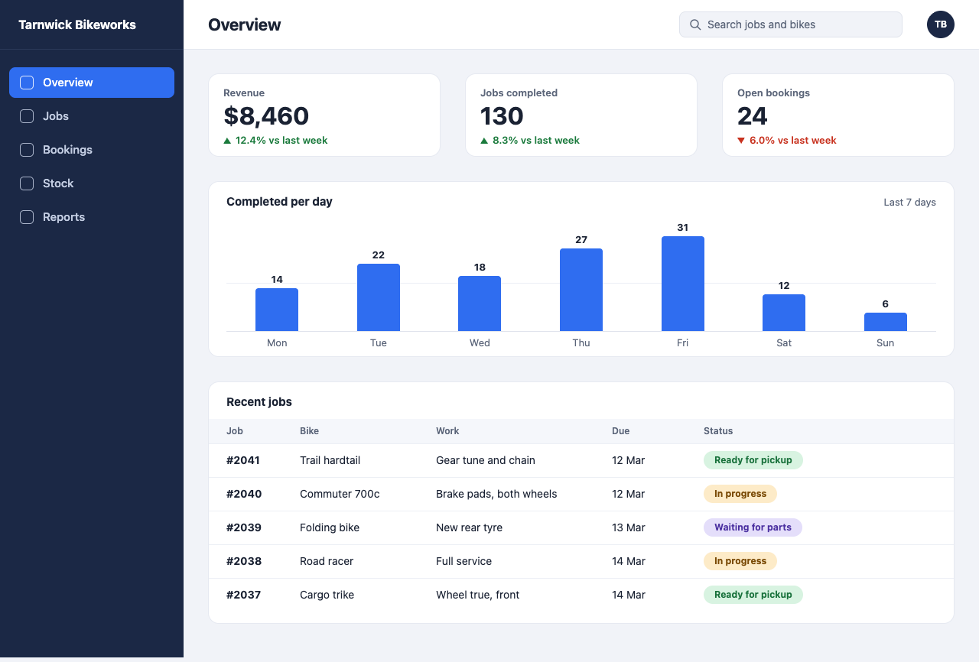The image size is (979, 662).
Task: Click the search magnifier icon
Action: coord(695,24)
